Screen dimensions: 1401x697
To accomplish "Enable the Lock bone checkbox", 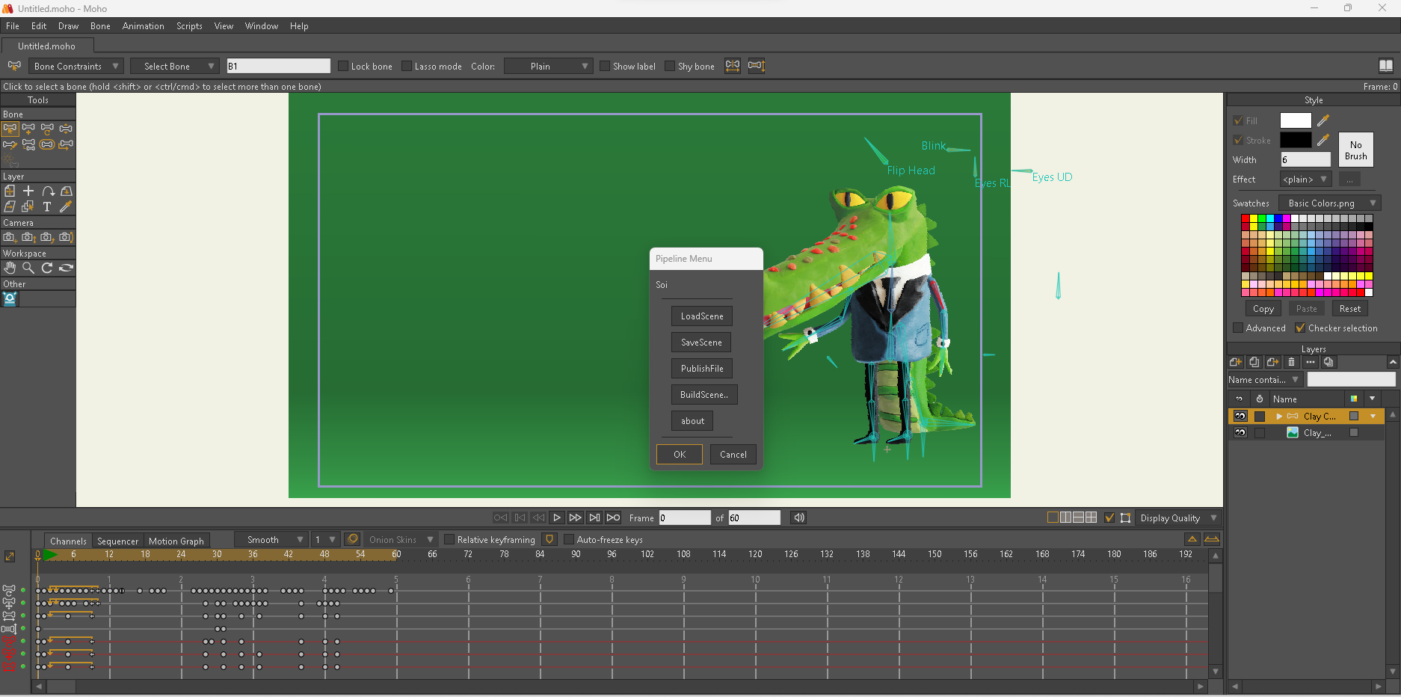I will [344, 66].
